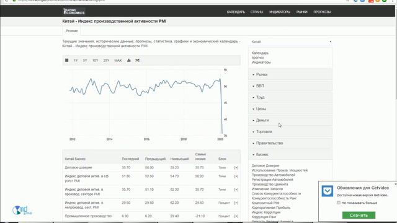Expand the ВВП section

[290, 86]
